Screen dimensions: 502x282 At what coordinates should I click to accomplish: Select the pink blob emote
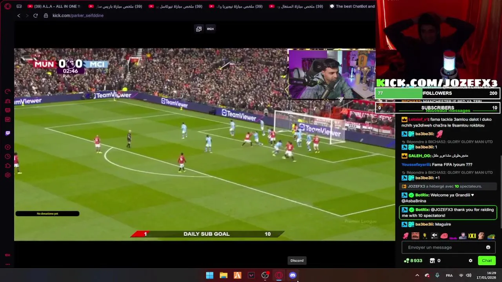(x=444, y=236)
